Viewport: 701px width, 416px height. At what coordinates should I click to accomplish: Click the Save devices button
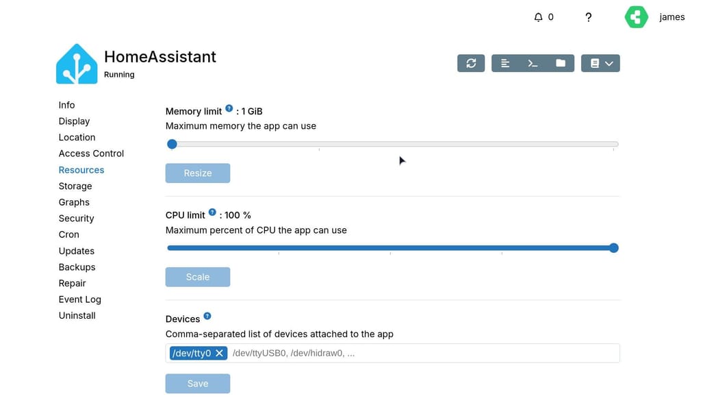198,384
